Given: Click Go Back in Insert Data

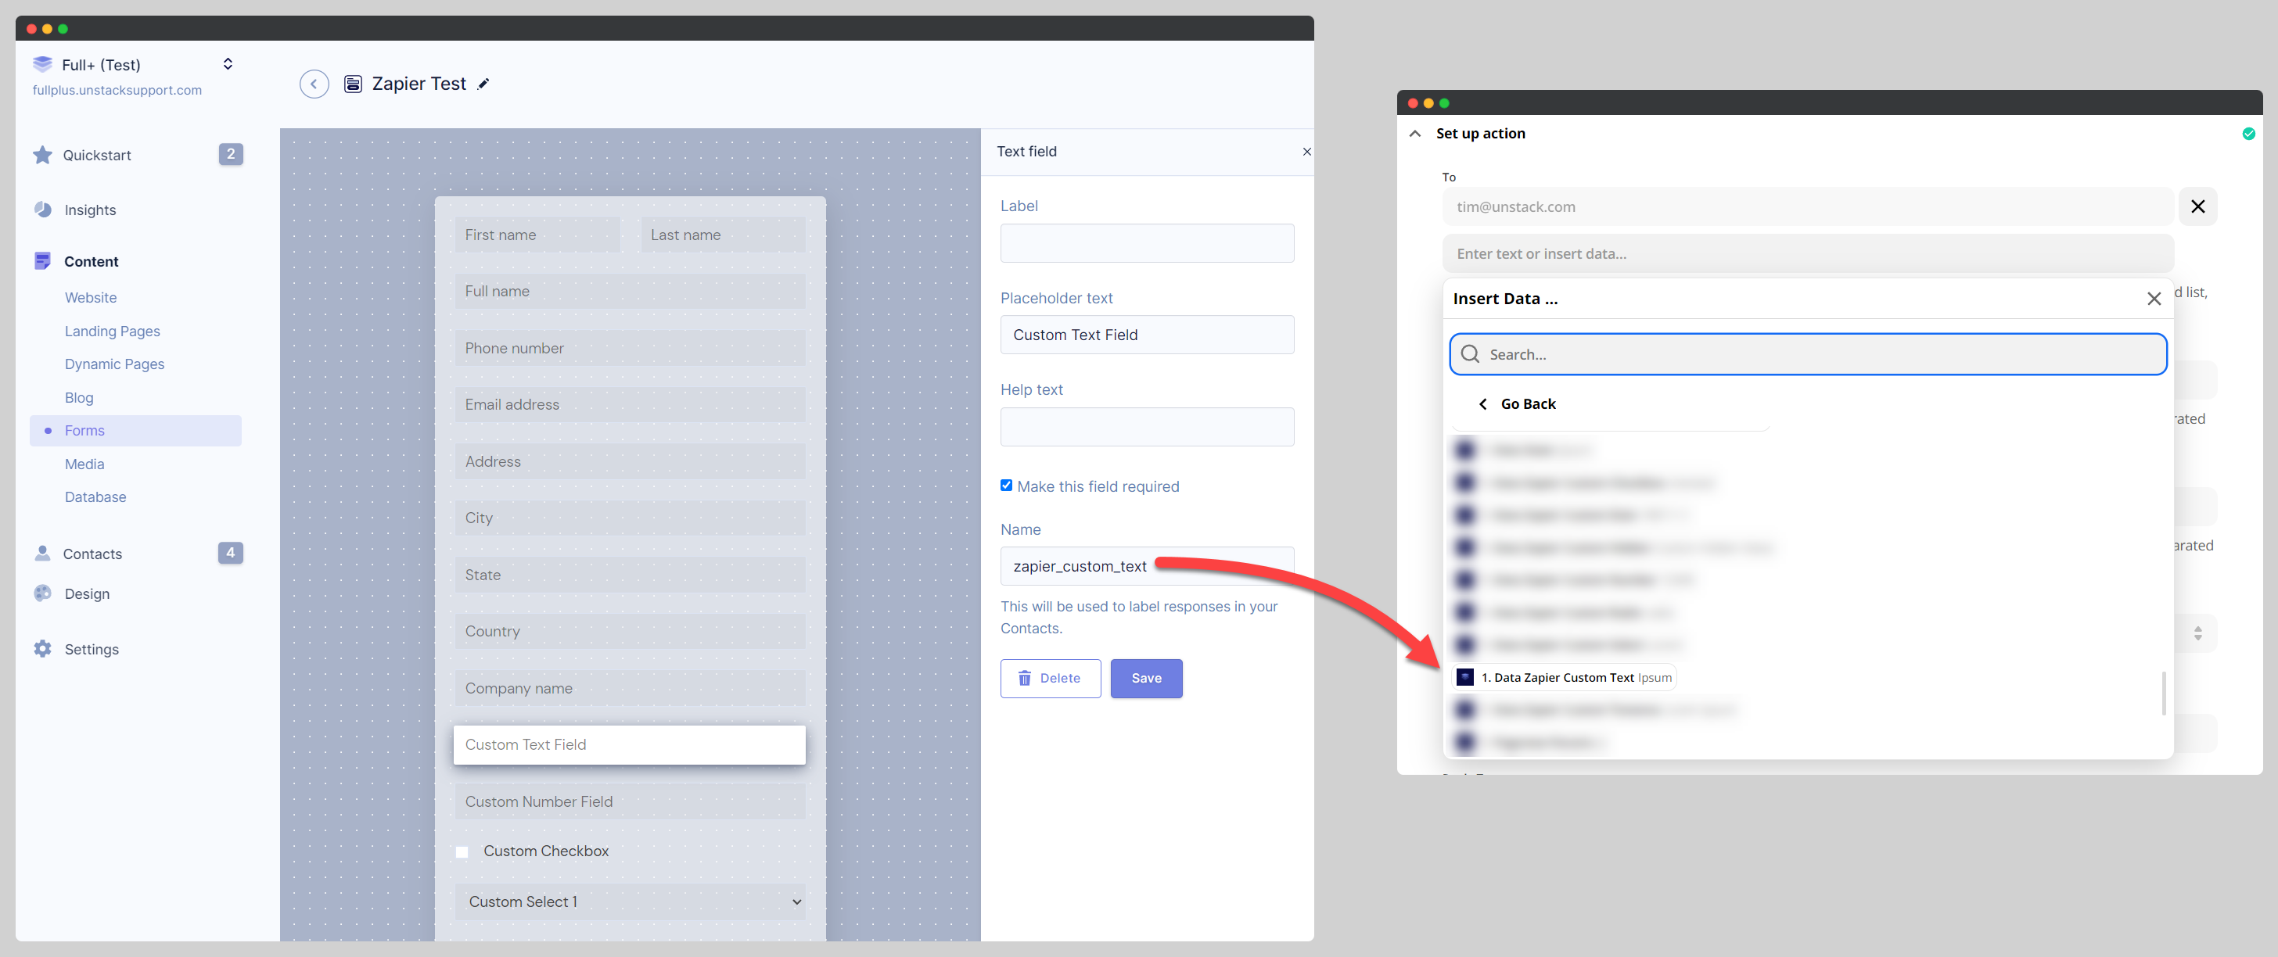Looking at the screenshot, I should 1517,403.
